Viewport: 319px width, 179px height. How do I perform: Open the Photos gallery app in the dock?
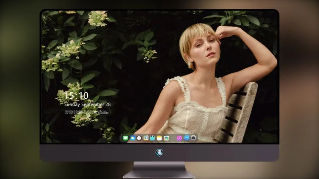tap(166, 138)
